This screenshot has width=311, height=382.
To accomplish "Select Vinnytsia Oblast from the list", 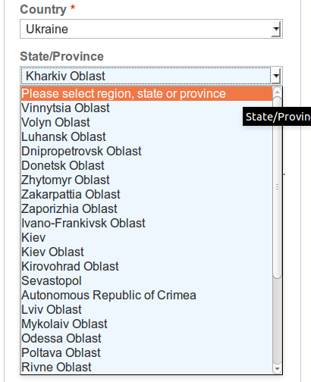I will [x=146, y=108].
